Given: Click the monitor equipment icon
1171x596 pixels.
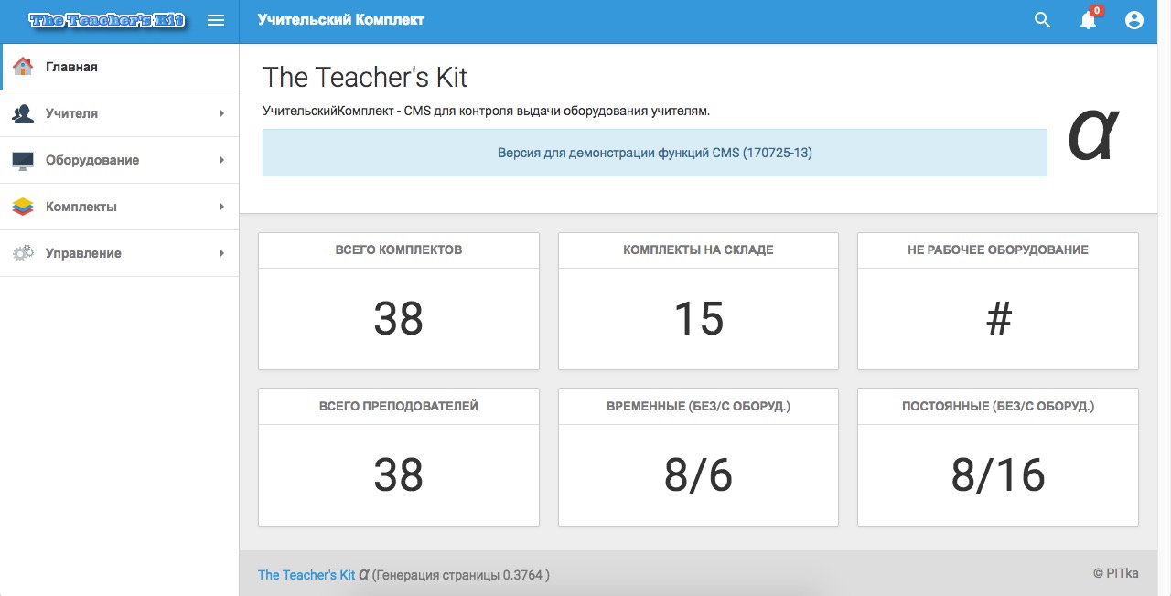Looking at the screenshot, I should click(x=23, y=160).
